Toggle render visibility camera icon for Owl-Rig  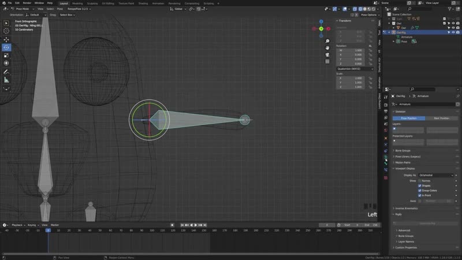pyautogui.click(x=457, y=32)
